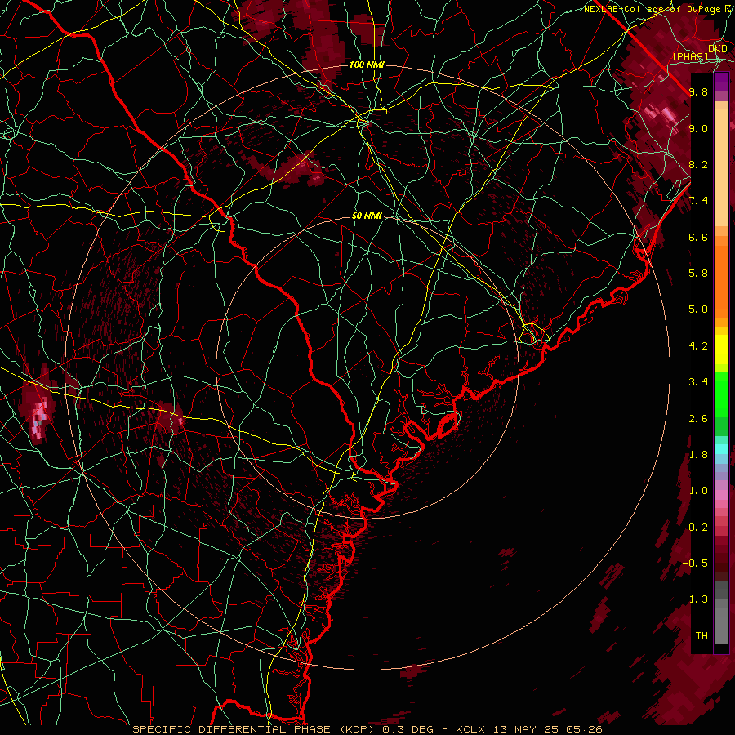
Task: Click the orange band of the color scale
Action: click(x=721, y=277)
